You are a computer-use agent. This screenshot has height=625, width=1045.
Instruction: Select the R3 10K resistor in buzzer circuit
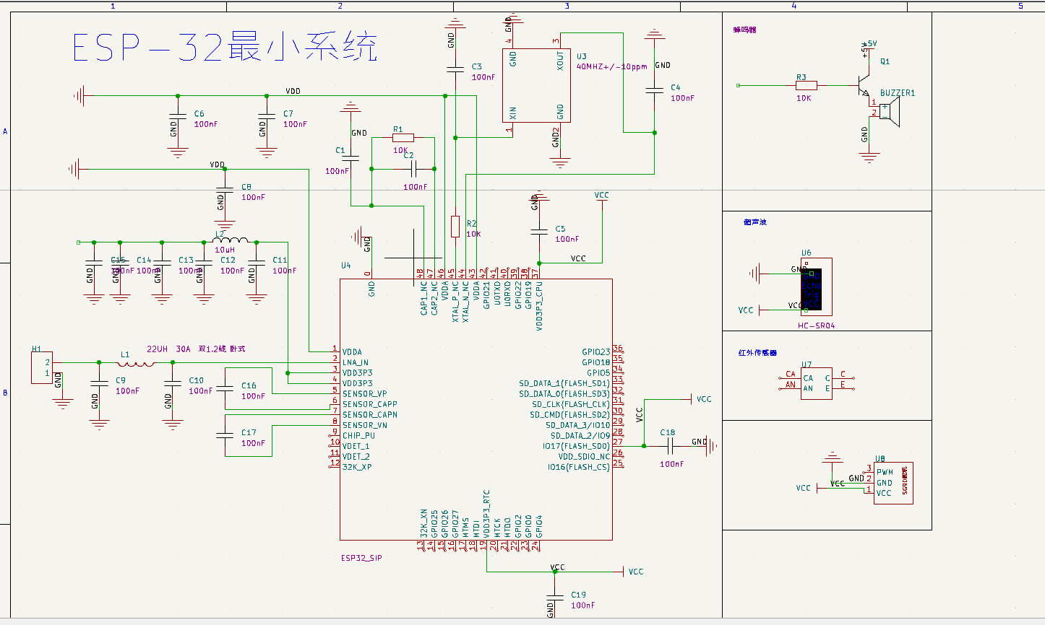807,85
